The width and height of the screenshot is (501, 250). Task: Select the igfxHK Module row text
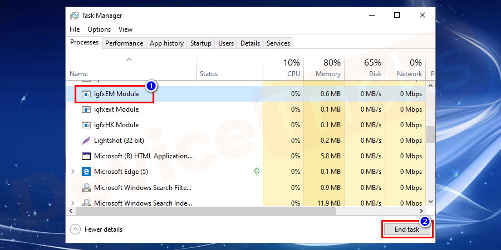pyautogui.click(x=116, y=125)
